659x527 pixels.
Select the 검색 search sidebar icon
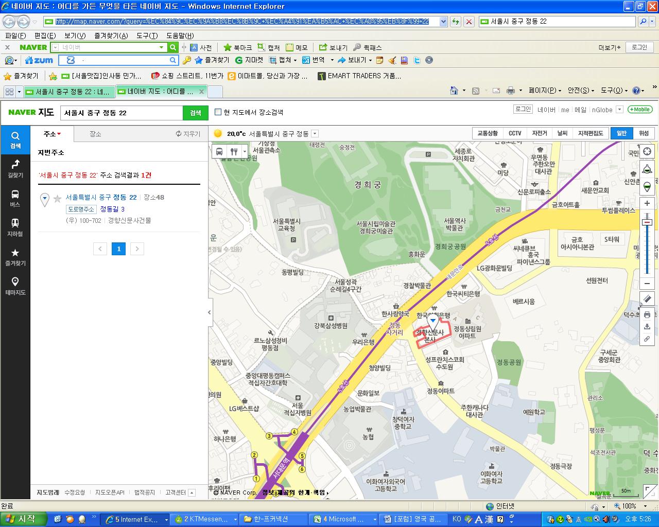[x=15, y=139]
